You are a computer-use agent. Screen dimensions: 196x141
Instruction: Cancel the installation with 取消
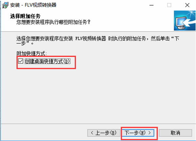click(x=175, y=133)
